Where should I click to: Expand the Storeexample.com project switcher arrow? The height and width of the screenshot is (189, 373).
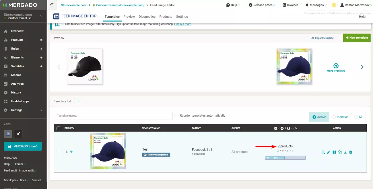[41, 16]
